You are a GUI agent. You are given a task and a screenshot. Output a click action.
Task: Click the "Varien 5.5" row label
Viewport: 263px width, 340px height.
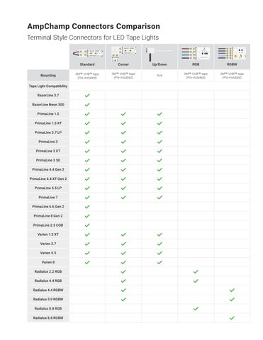point(48,253)
